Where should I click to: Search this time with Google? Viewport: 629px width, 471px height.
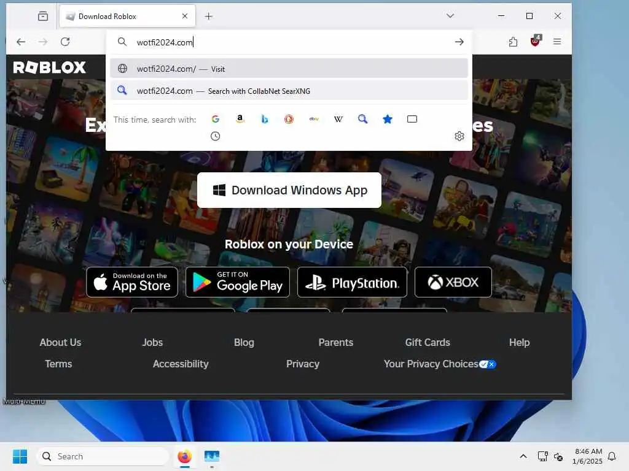[x=216, y=119]
